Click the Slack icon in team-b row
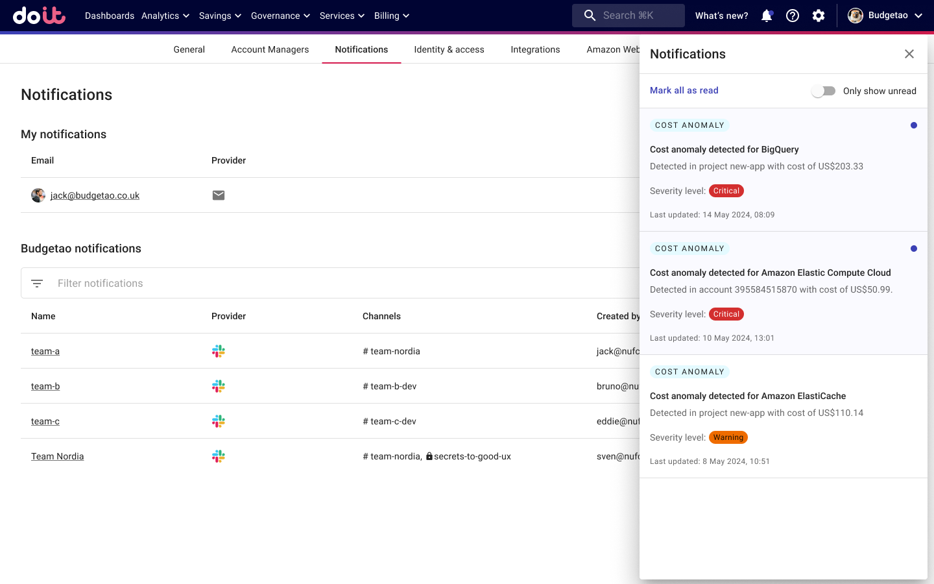Image resolution: width=934 pixels, height=584 pixels. tap(219, 386)
